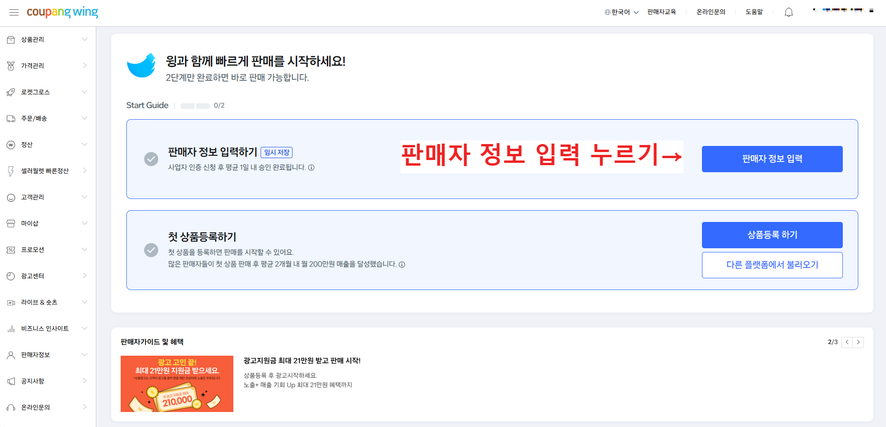886x427 pixels.
Task: Expand the 정산 chevron
Action: tap(85, 145)
